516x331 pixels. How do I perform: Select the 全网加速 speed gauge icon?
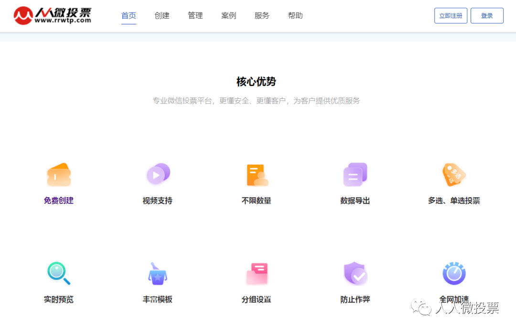[453, 273]
